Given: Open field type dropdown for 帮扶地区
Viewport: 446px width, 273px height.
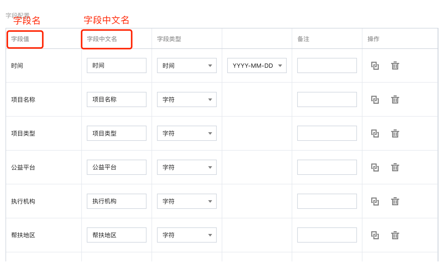Looking at the screenshot, I should 187,235.
